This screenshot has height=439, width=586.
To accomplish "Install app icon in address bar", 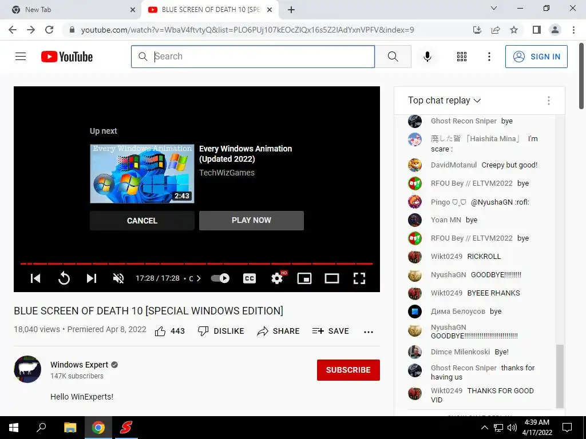I will (x=477, y=30).
